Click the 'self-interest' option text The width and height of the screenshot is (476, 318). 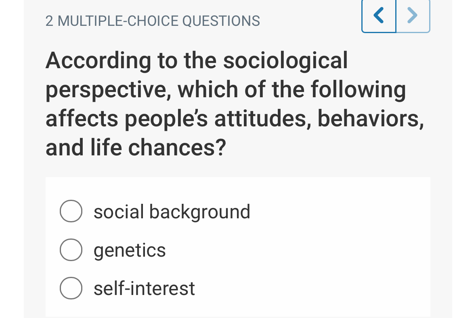144,288
